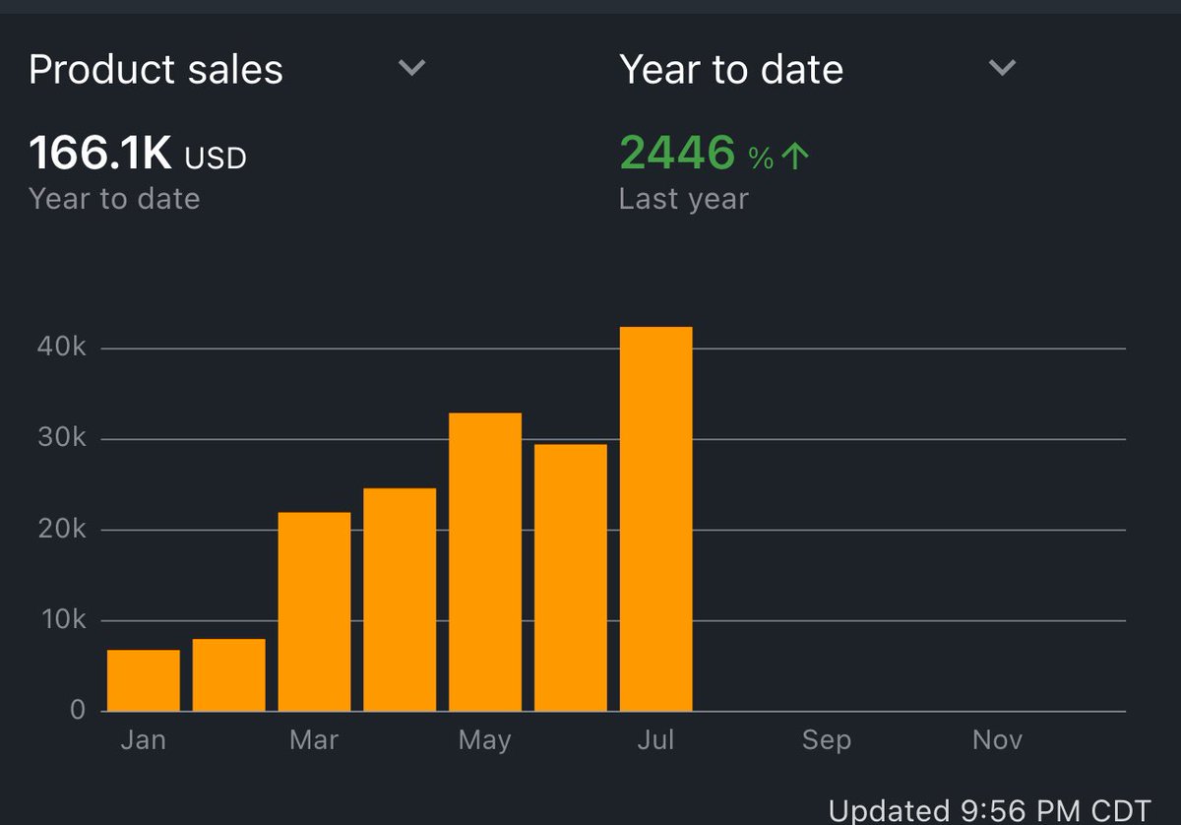Click the April sales bar
Screen dimensions: 1181x825
(399, 599)
